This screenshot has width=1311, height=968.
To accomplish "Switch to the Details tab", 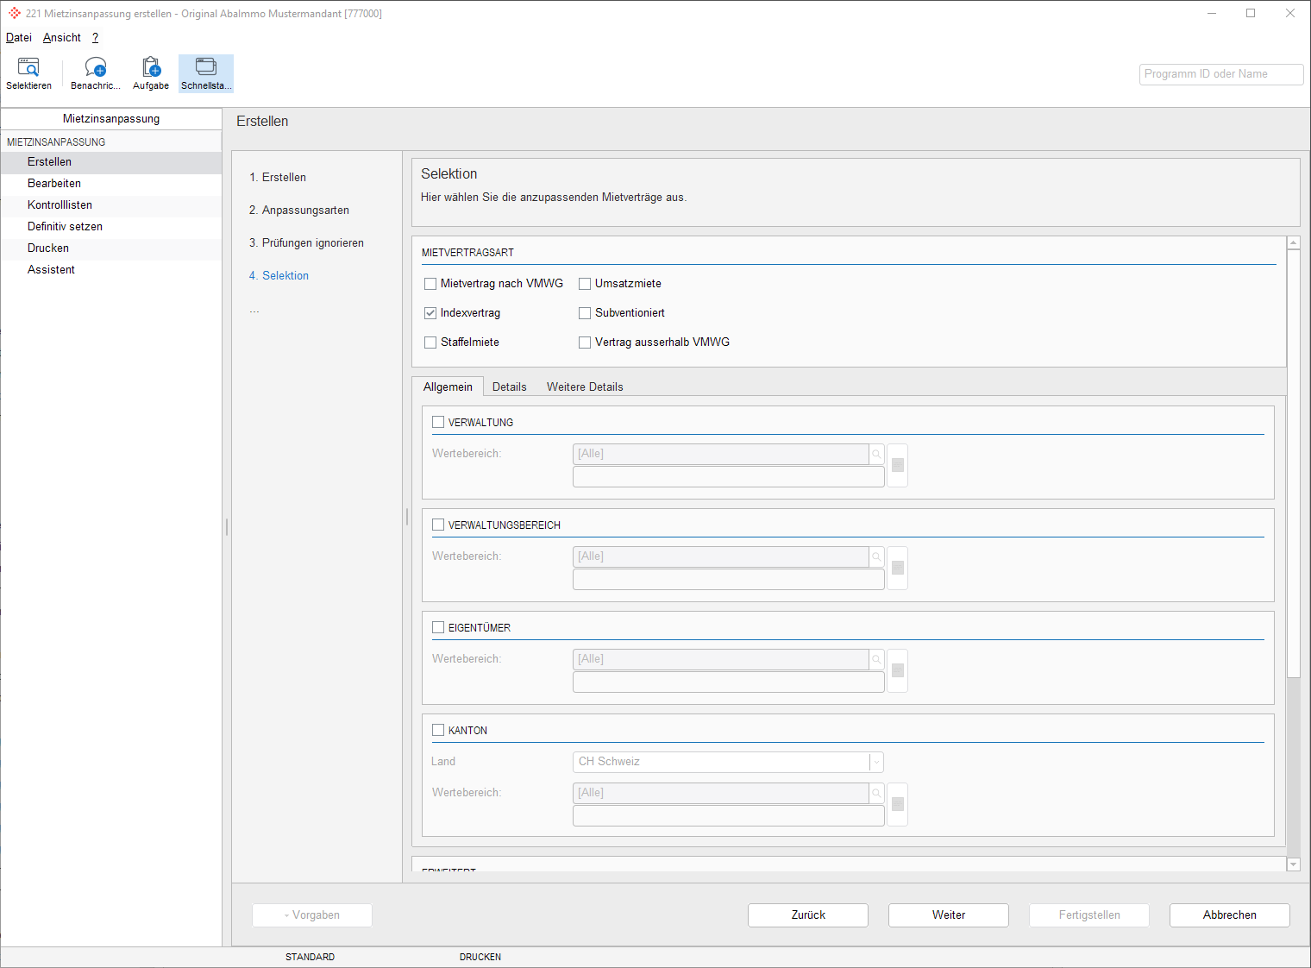I will [510, 387].
